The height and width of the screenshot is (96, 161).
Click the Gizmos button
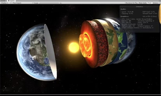pyautogui.click(x=155, y=3)
